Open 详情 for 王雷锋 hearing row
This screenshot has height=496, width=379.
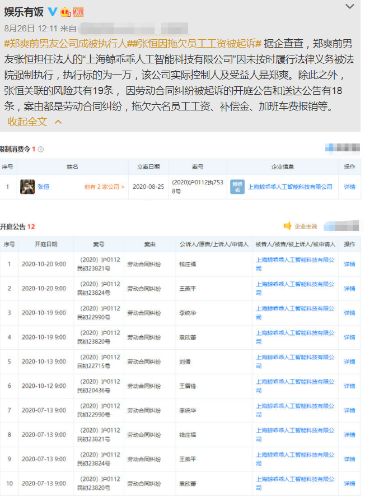(349, 386)
